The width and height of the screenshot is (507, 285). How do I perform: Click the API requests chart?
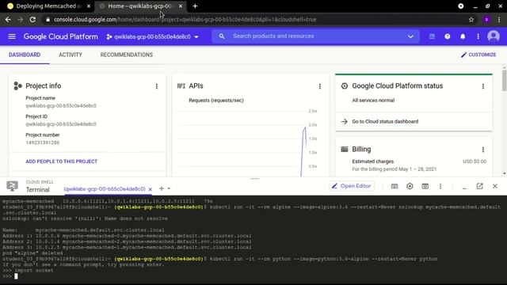tap(247, 142)
